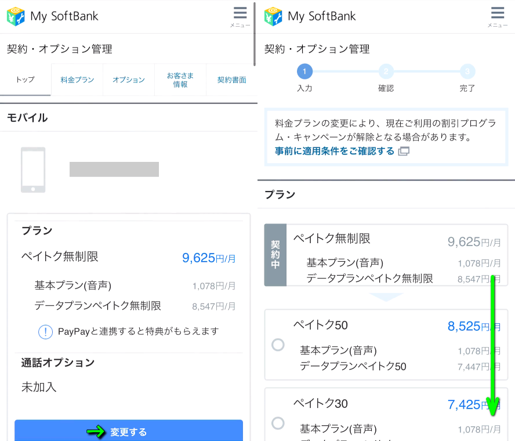Click the モバイル section heading

[x=27, y=118]
